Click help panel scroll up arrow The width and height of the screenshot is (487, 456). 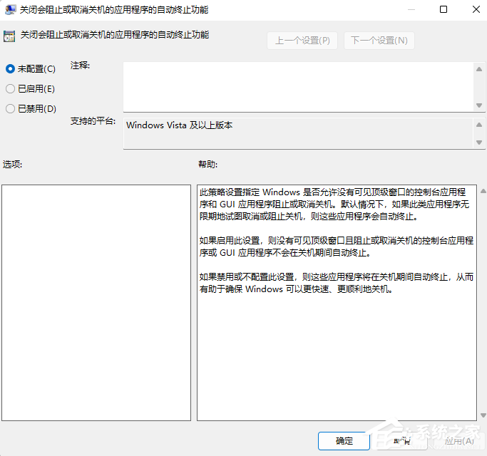click(x=483, y=191)
